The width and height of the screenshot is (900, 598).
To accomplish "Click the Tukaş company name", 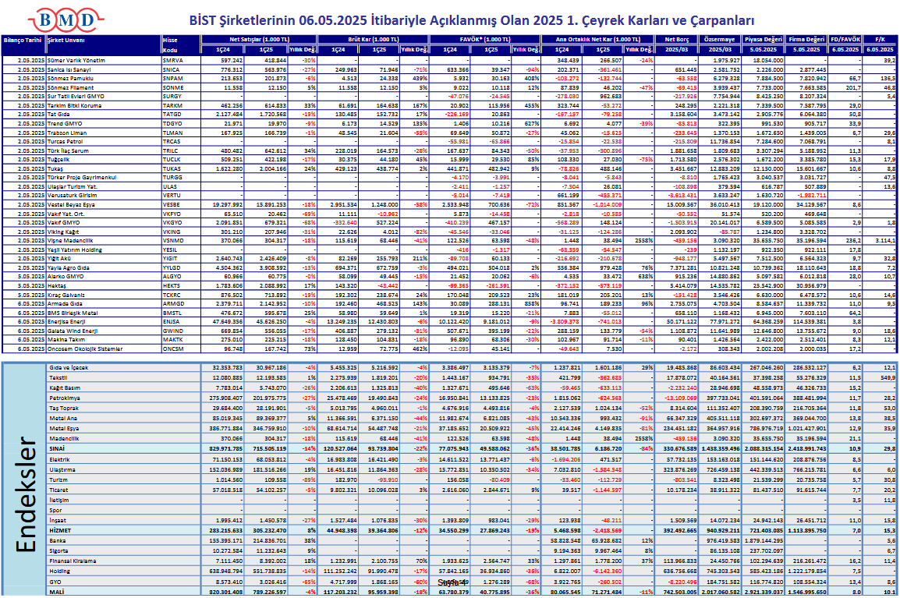I will pyautogui.click(x=55, y=168).
